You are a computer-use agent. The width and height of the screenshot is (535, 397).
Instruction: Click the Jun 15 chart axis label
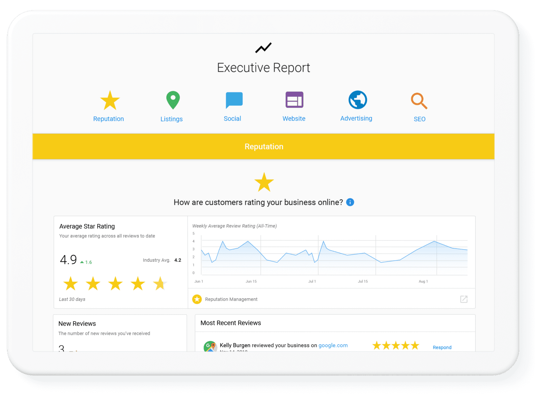pyautogui.click(x=251, y=281)
